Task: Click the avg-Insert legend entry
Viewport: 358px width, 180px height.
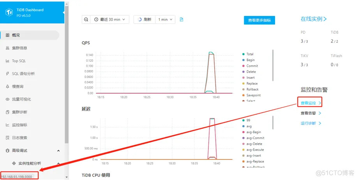Action: [x=251, y=156]
